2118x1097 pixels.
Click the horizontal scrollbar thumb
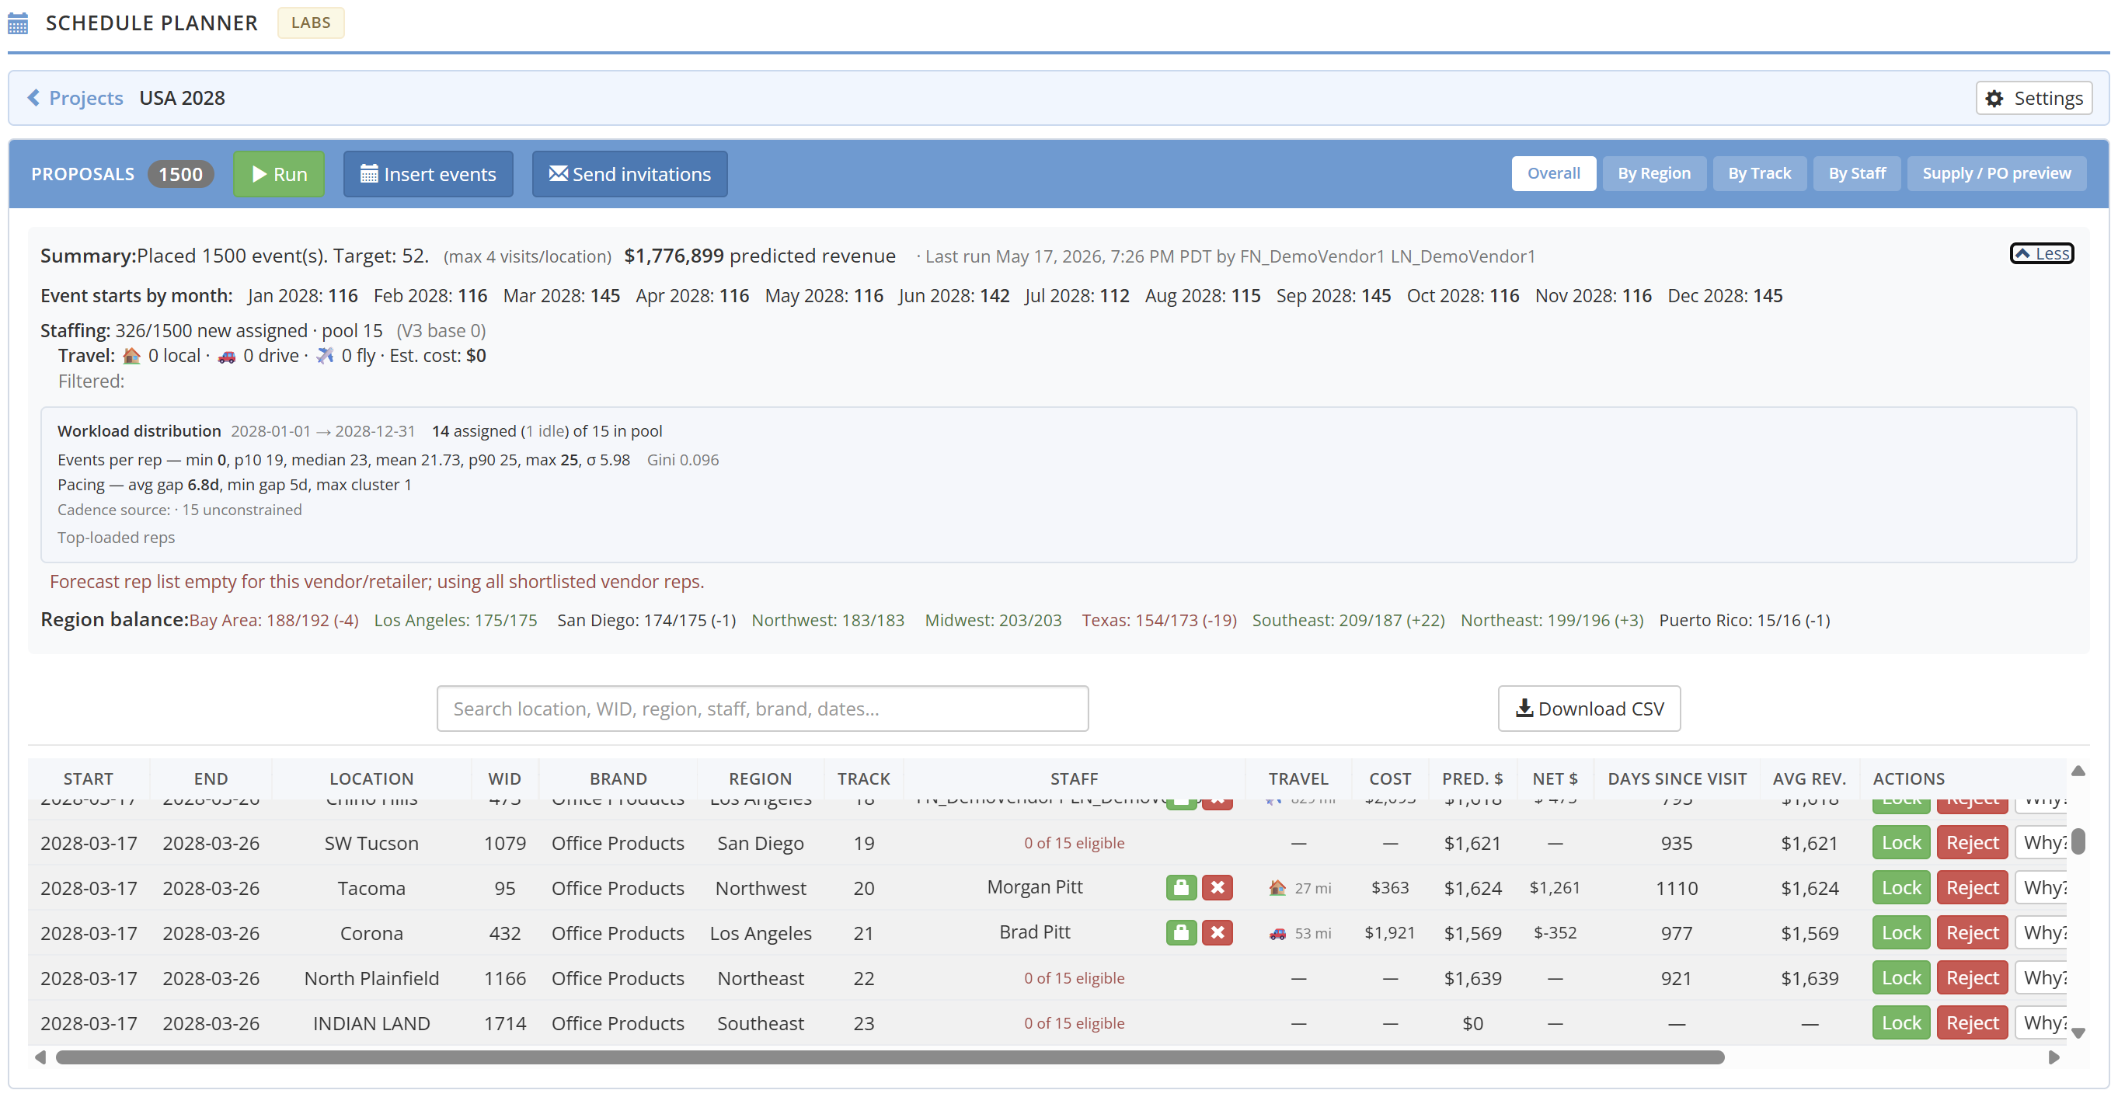890,1057
